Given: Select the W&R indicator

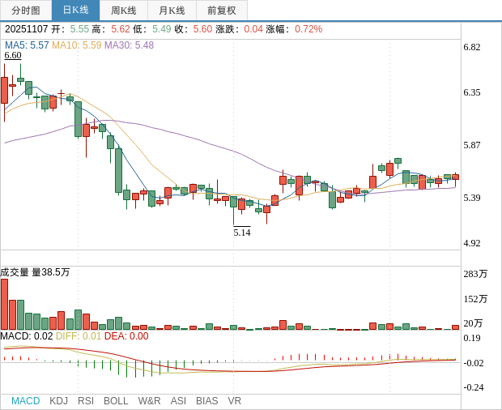Looking at the screenshot, I should pos(149,401).
